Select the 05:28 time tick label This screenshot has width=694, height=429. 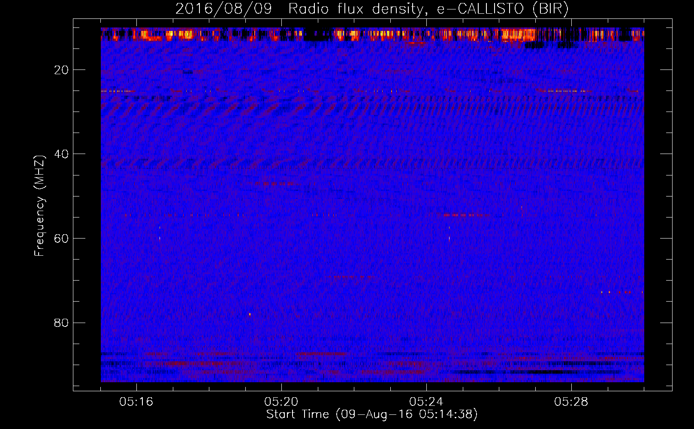click(x=571, y=402)
